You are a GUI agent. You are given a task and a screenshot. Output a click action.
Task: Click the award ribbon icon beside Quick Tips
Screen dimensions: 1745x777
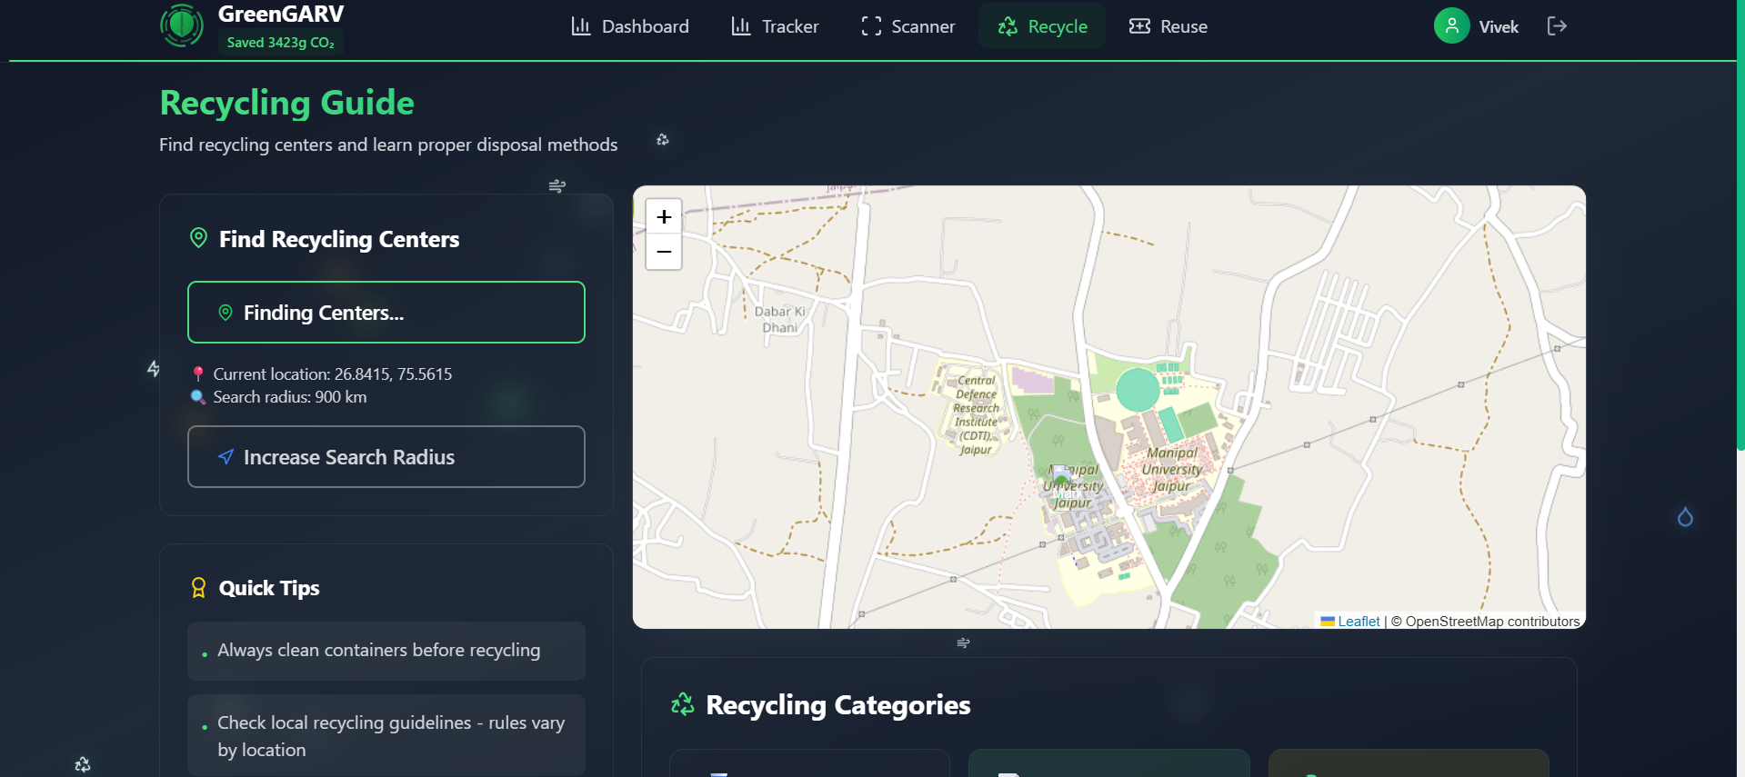click(x=198, y=588)
